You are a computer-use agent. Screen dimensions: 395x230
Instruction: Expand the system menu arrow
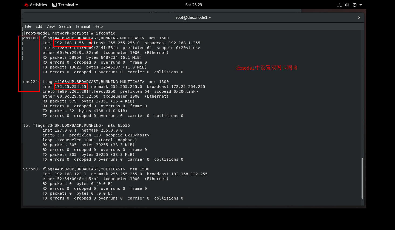click(361, 5)
